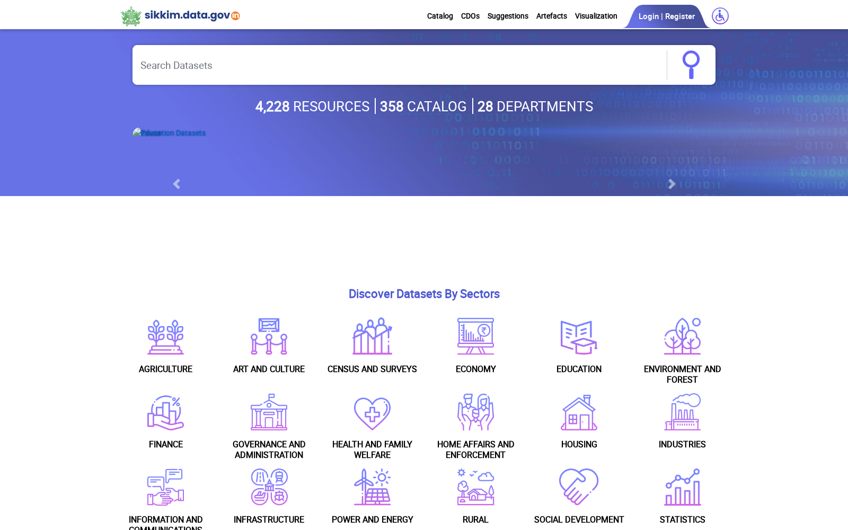
Task: Click the Login | Register button
Action: tap(666, 16)
